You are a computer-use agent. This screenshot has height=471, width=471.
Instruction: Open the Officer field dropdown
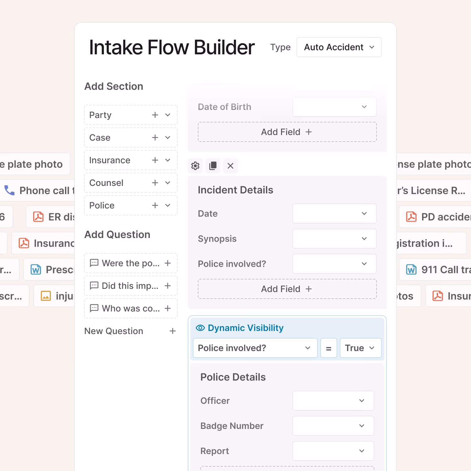coord(333,401)
